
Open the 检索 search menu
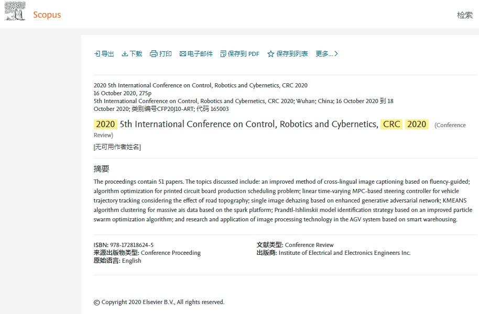(465, 15)
